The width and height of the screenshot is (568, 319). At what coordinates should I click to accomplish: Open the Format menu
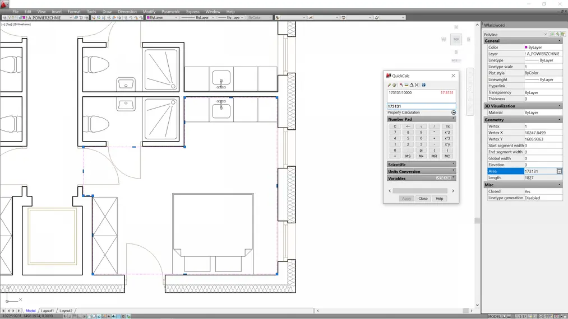coord(74,12)
